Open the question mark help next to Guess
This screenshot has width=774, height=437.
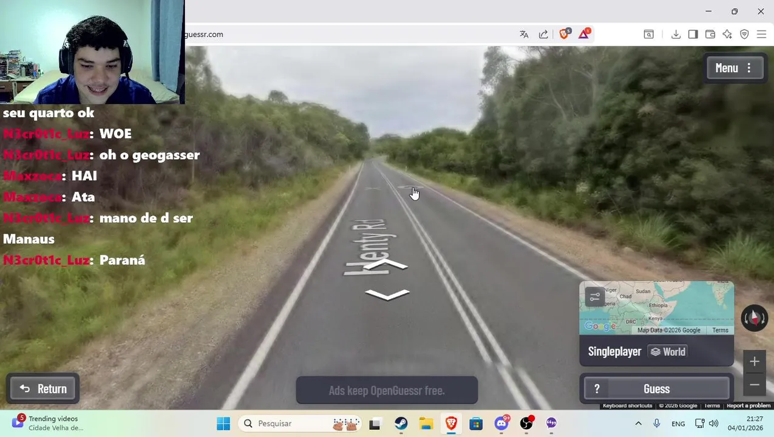(x=597, y=389)
